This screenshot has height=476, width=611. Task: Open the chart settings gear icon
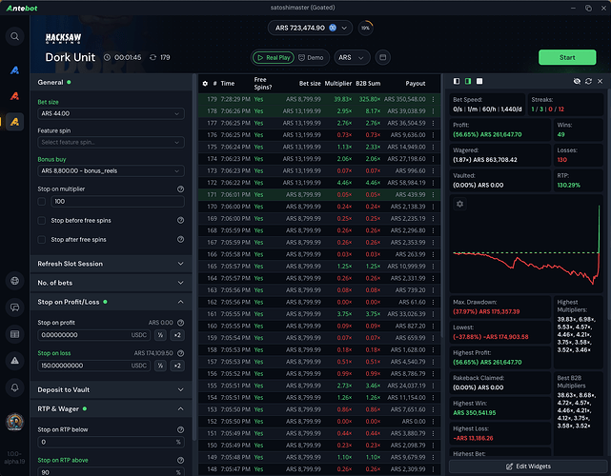(x=460, y=204)
